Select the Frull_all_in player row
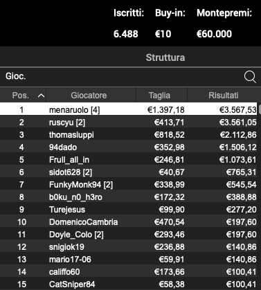This screenshot has width=261, height=290. (129, 159)
